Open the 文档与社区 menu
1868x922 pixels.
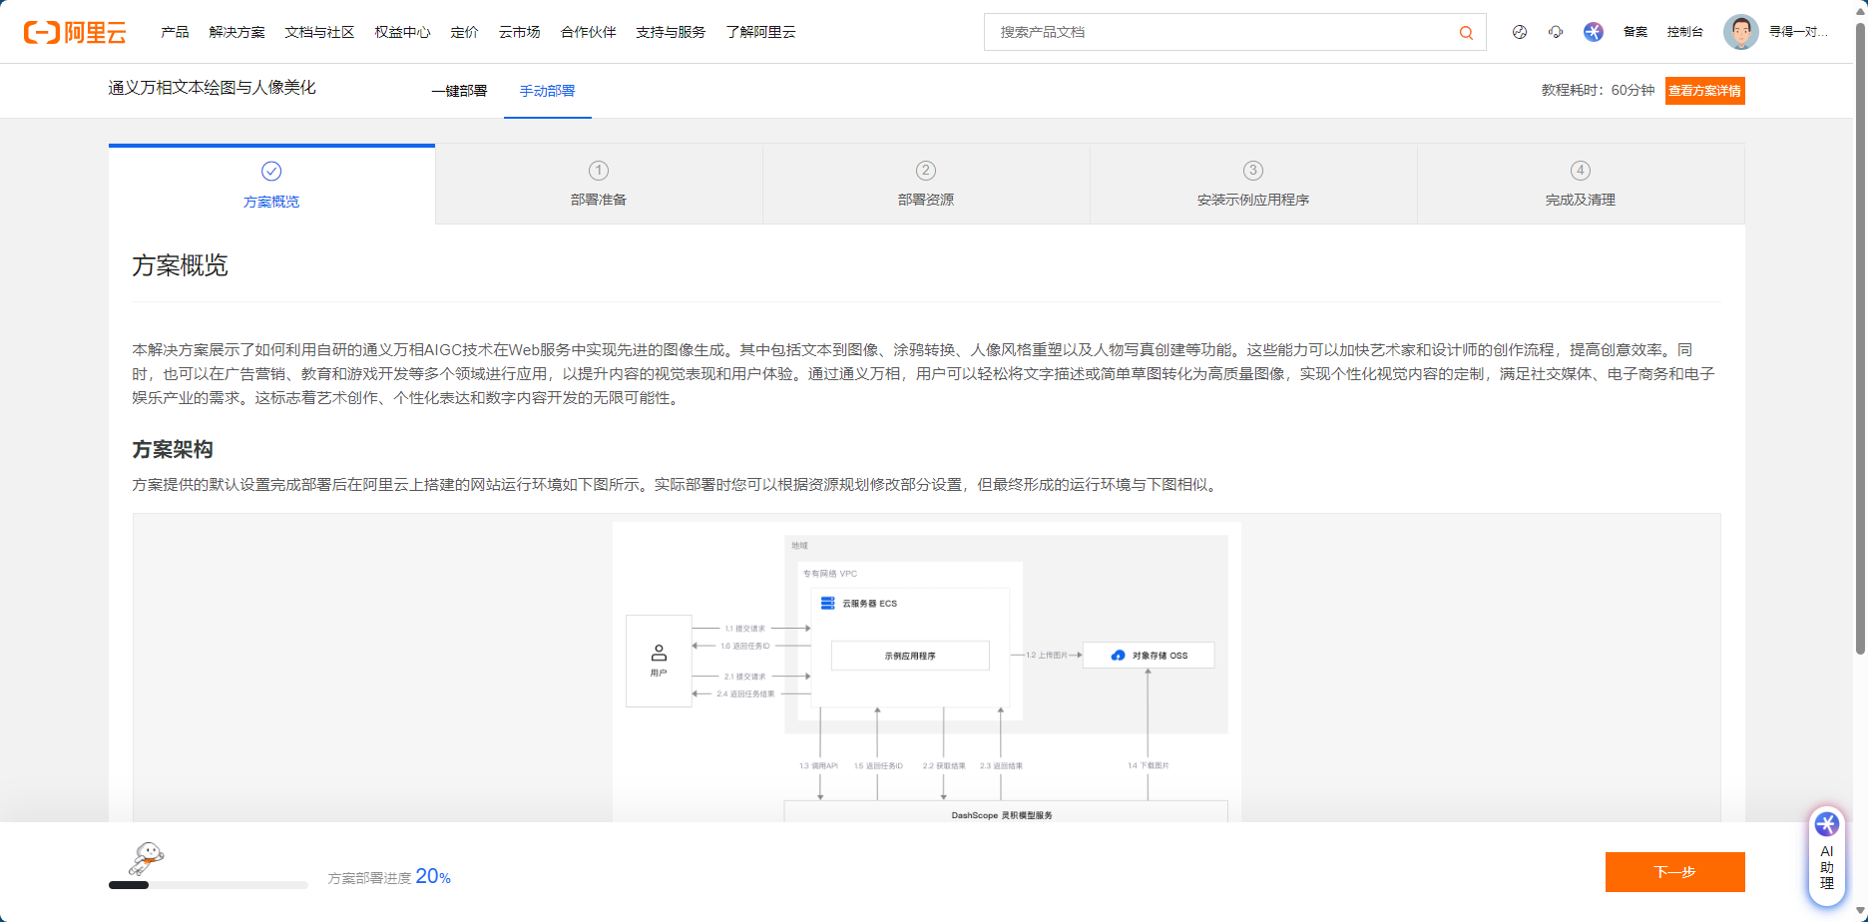pyautogui.click(x=319, y=32)
